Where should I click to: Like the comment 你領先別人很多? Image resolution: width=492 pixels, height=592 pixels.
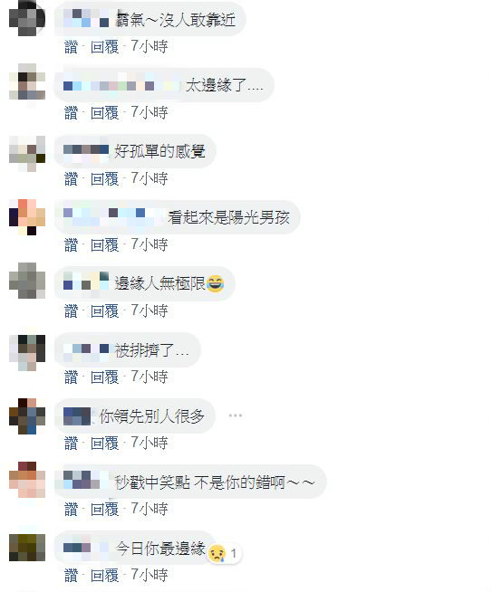[71, 444]
